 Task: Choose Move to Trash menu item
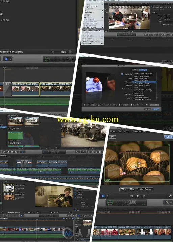(92, 44)
